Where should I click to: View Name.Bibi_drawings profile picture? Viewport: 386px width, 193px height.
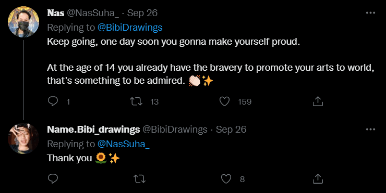pos(23,138)
